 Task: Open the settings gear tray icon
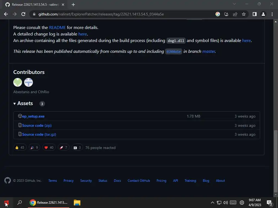pyautogui.click(x=242, y=203)
